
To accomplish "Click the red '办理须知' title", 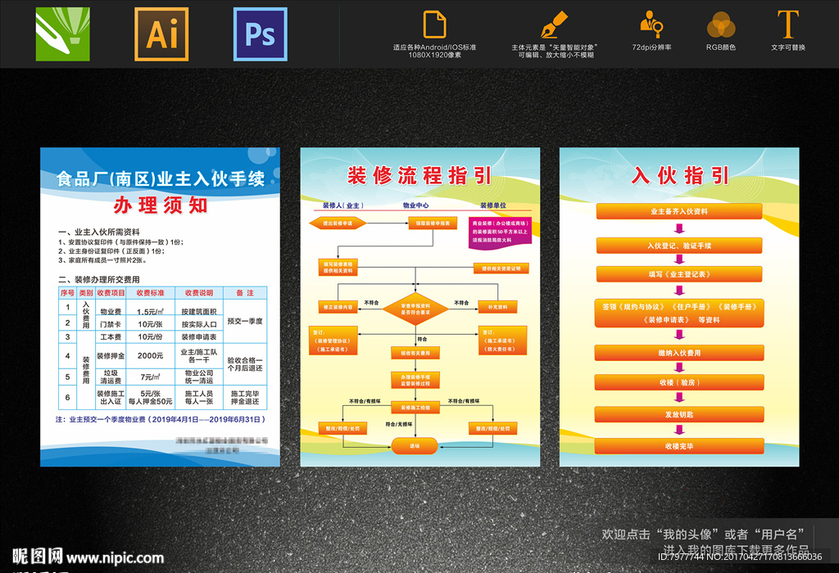I will click(x=161, y=205).
